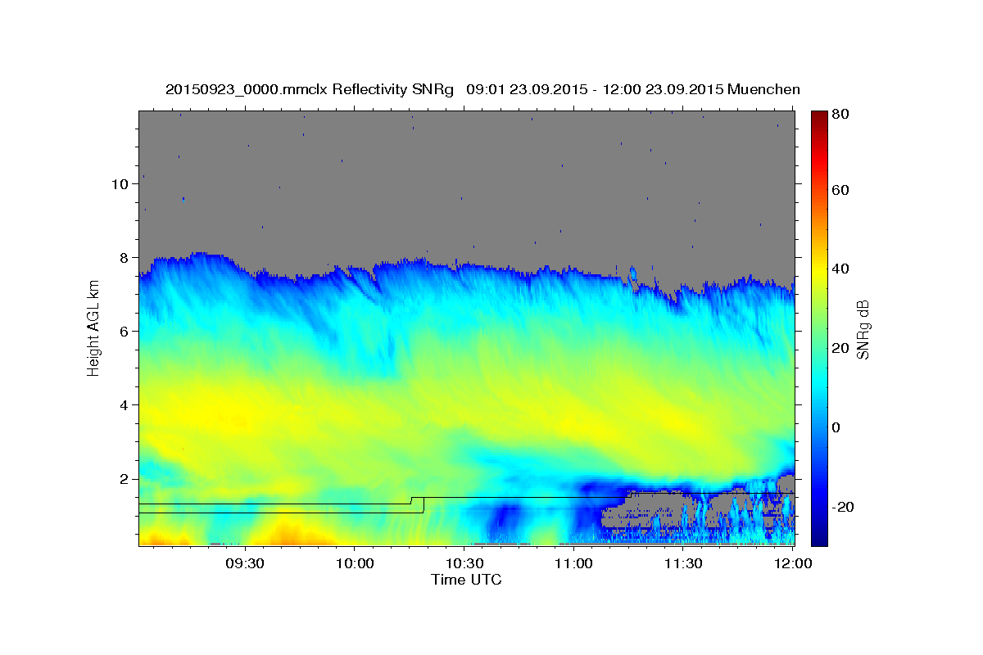Click the dark blue bottom of colorbar

click(x=819, y=536)
